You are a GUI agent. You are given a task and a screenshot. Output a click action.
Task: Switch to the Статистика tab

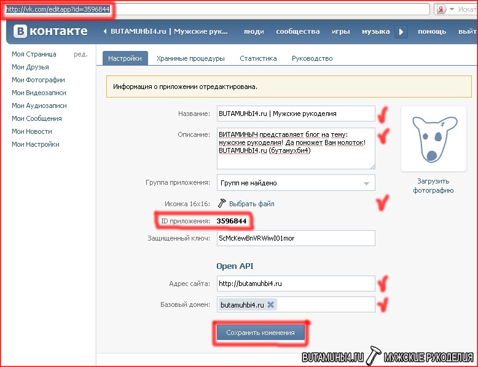click(x=258, y=58)
